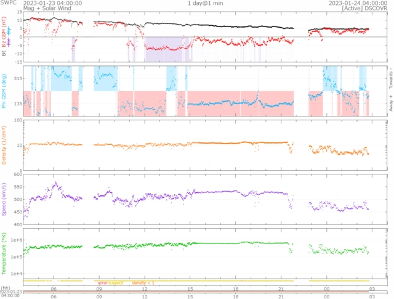The image size is (394, 299).
Task: Click the 550 tick on the Speed axis
Action: tap(19, 187)
